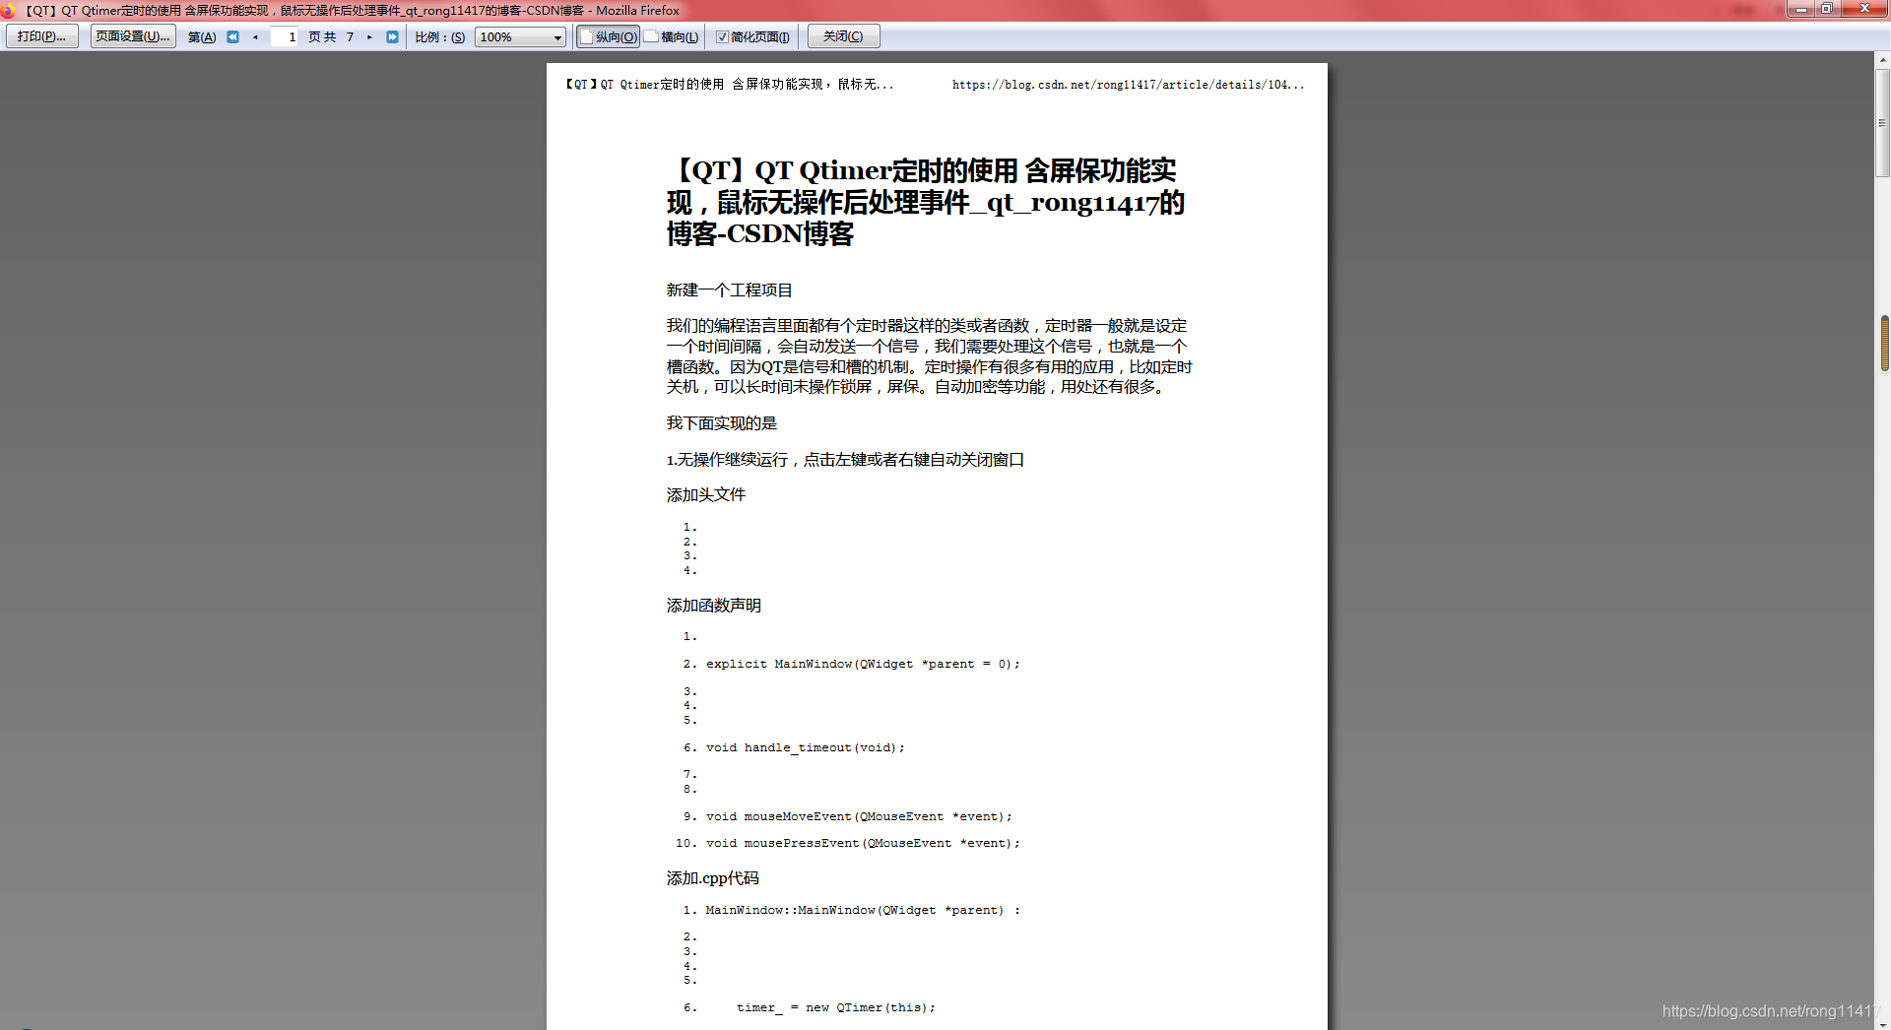The image size is (1891, 1030).
Task: Jump to the last page icon
Action: click(392, 37)
